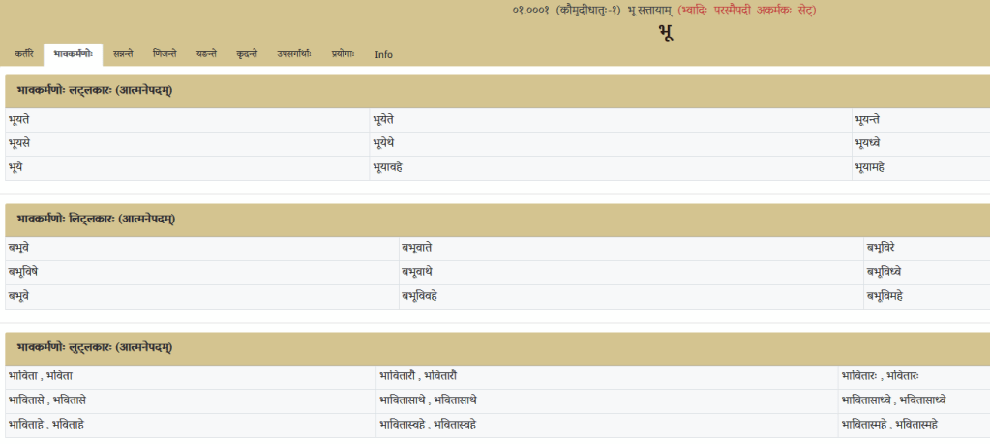Open the णिजन्ते tab

(x=165, y=54)
